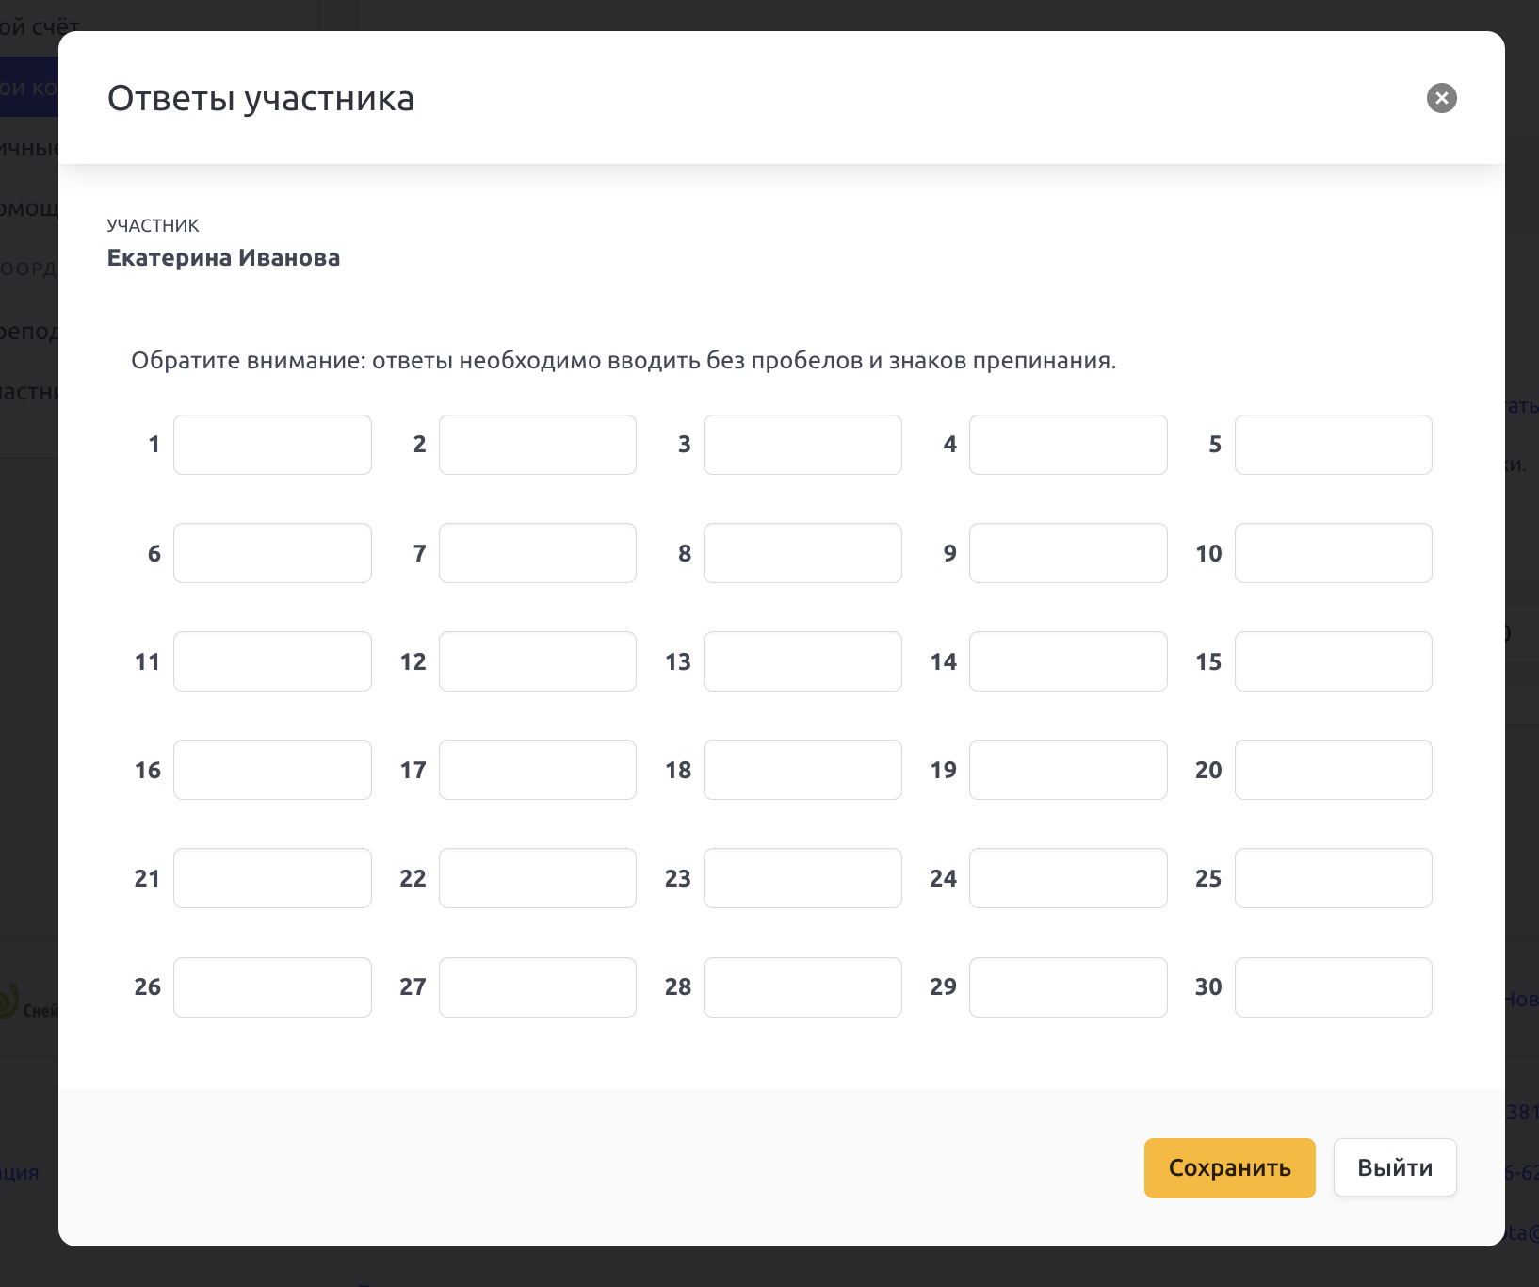Select the answer input for question 5
This screenshot has width=1539, height=1287.
(x=1333, y=445)
